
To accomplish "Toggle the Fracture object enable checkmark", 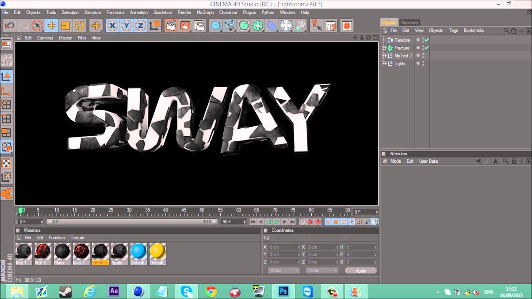I will click(x=427, y=48).
